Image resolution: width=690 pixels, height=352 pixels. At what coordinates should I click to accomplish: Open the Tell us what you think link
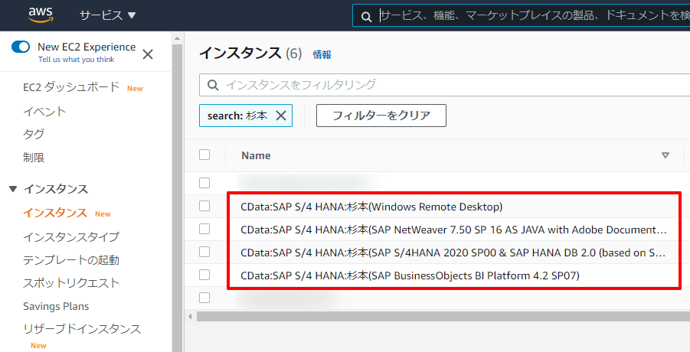coord(76,60)
